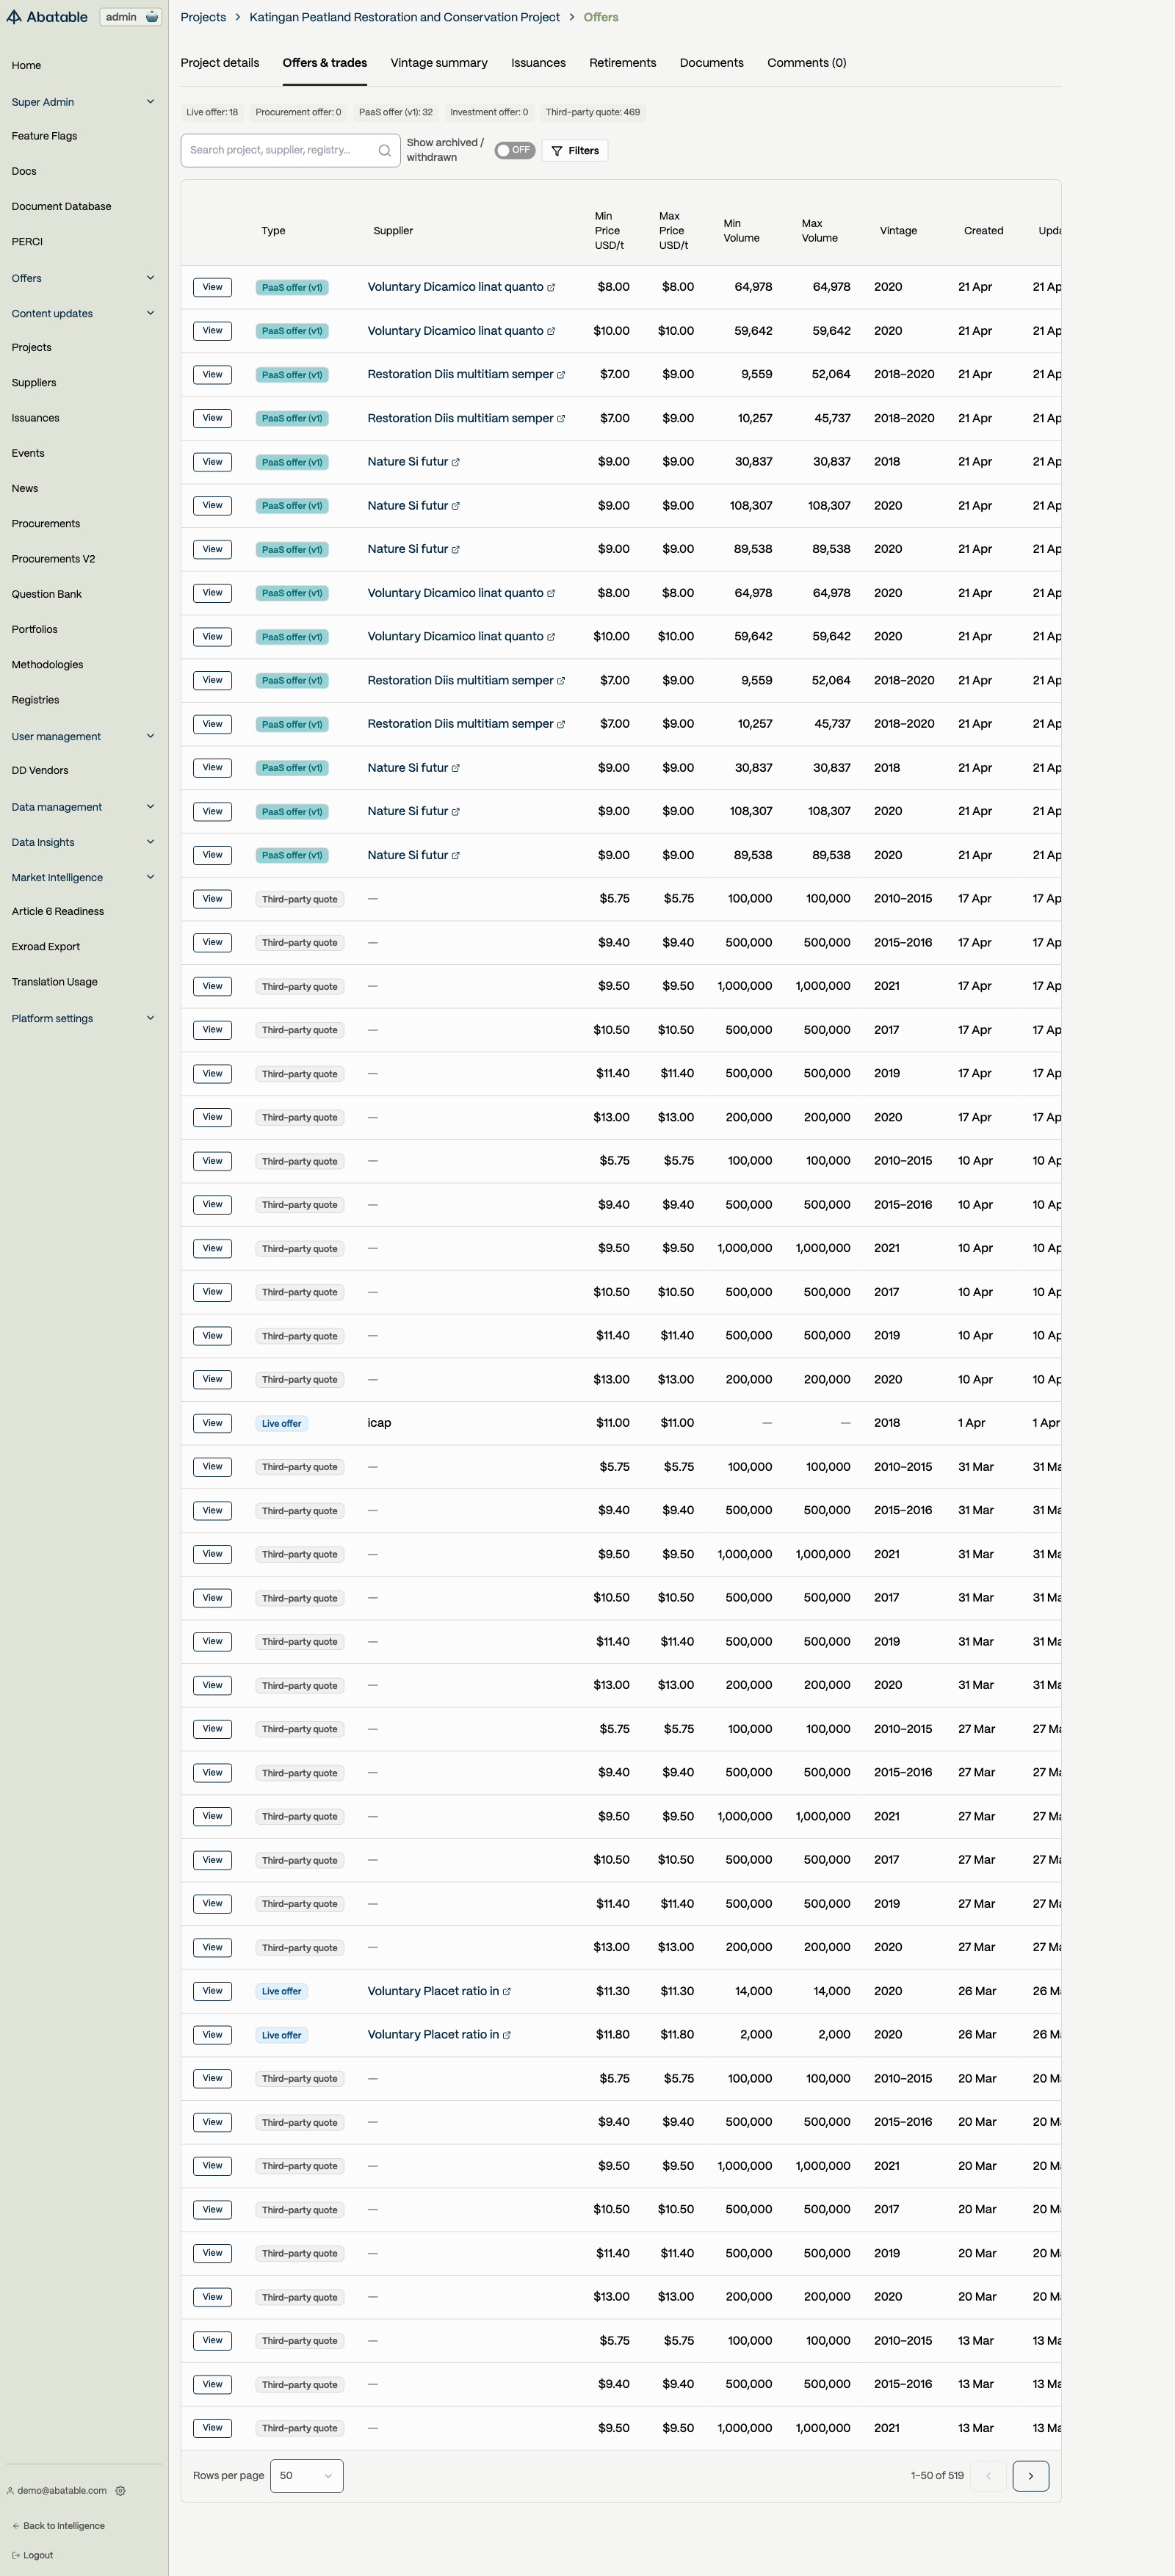Click Procurement offer: 0 chip

(x=298, y=112)
